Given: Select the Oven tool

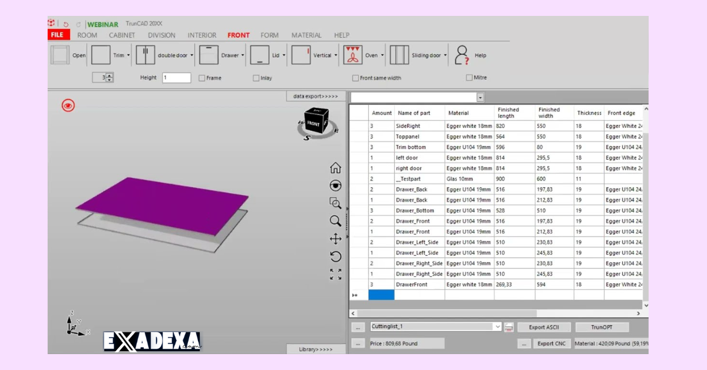Looking at the screenshot, I should [x=353, y=54].
